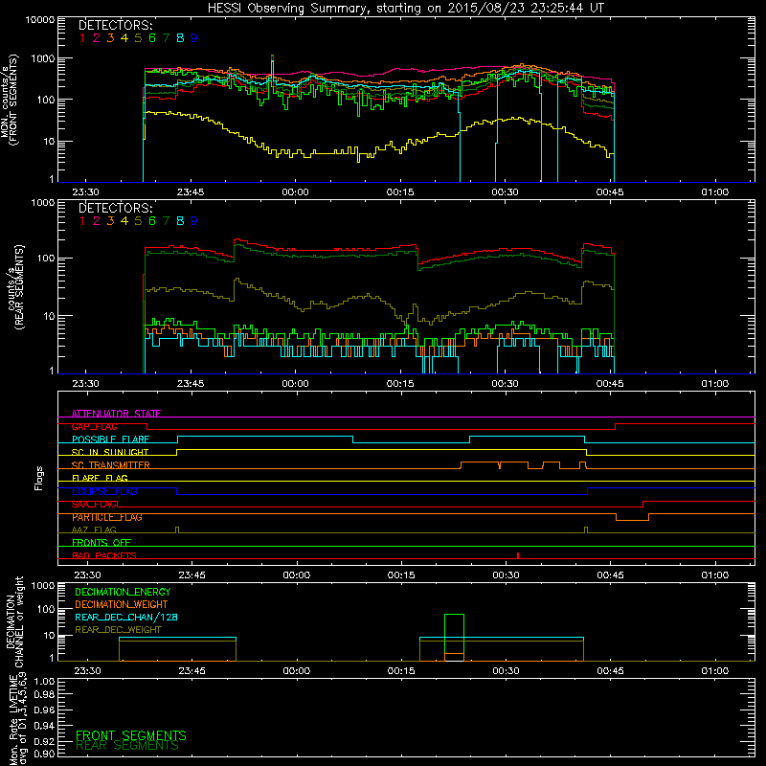This screenshot has height=766, width=766.
Task: Click the REAR_DEC_WEIGHT legend entry
Action: tap(118, 630)
